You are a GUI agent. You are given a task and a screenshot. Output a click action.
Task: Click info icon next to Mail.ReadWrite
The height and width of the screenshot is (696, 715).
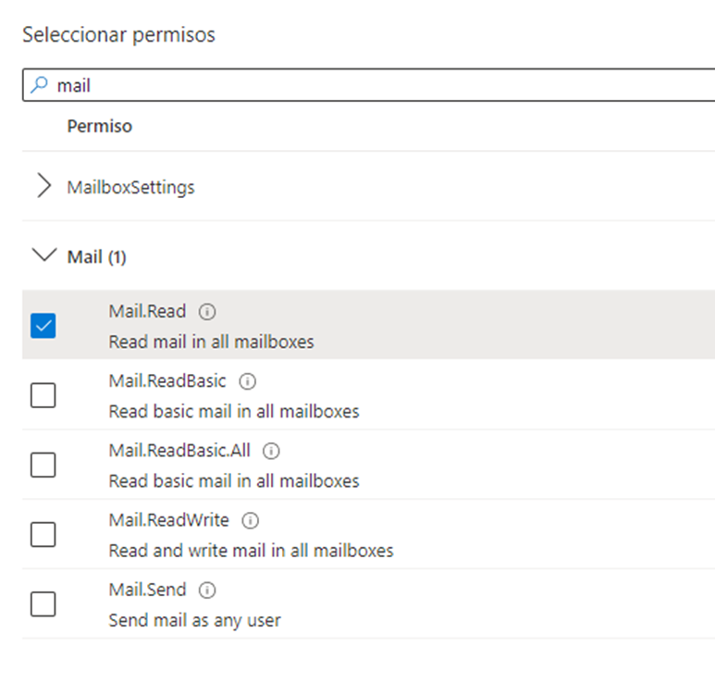(251, 520)
